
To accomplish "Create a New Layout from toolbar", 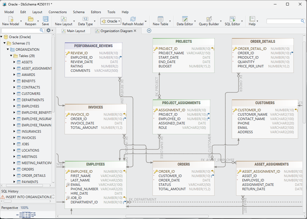I will coord(64,19).
